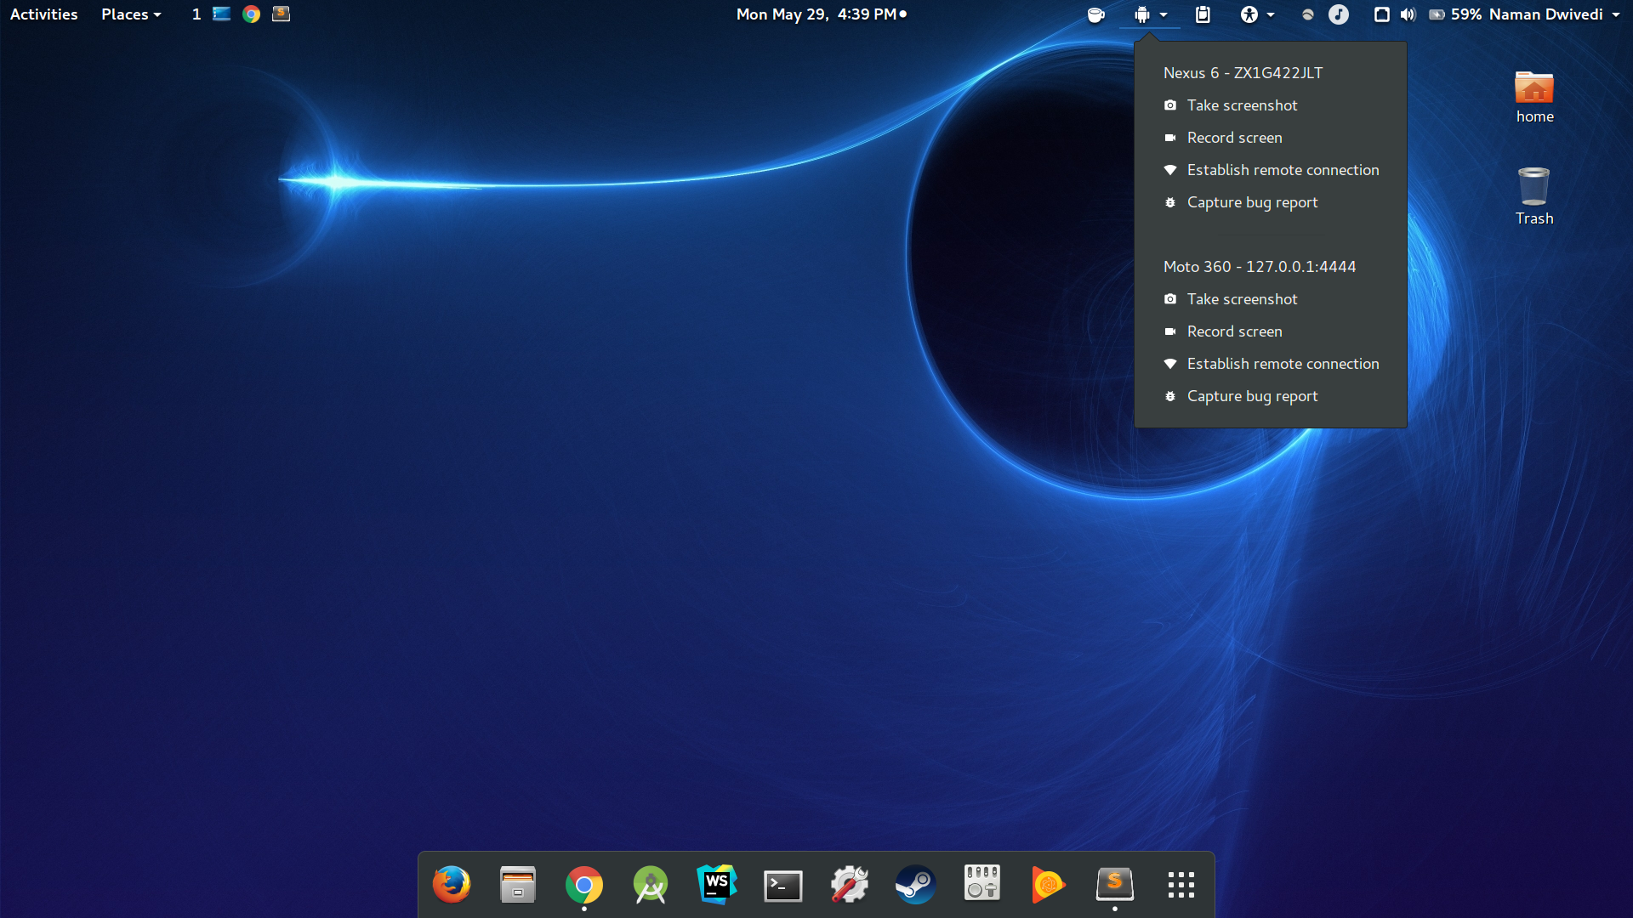Open Android Studio from the dock

pyautogui.click(x=651, y=885)
